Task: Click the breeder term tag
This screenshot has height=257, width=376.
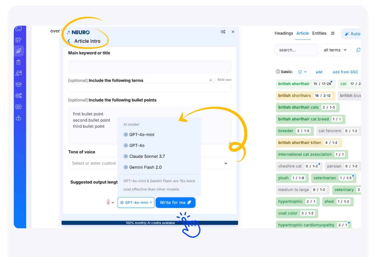Action: (295, 131)
